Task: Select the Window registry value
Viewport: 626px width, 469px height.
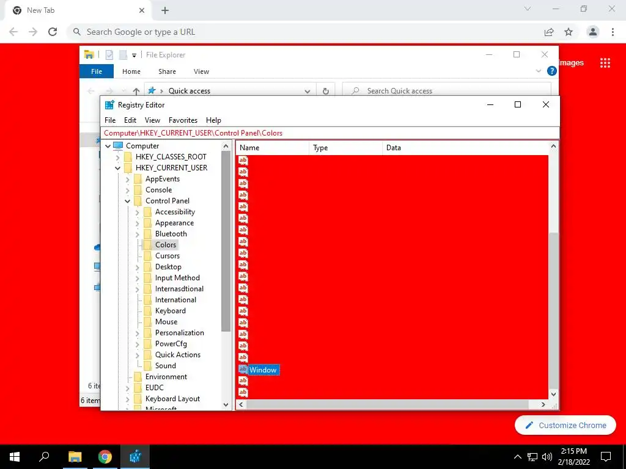Action: [x=263, y=370]
